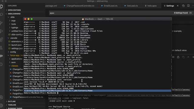This screenshot has width=194, height=109.
Task: Open extensions.json in the explorer
Action: tap(16, 41)
